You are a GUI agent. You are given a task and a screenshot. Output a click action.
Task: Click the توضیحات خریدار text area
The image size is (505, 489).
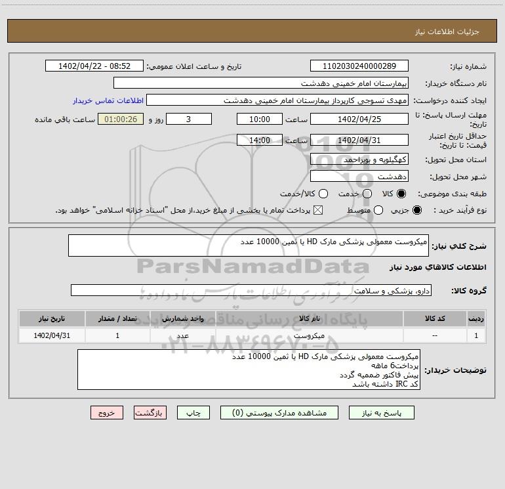[249, 370]
